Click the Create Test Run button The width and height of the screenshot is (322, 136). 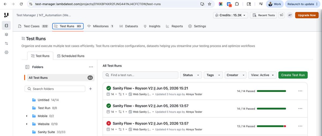point(293,75)
